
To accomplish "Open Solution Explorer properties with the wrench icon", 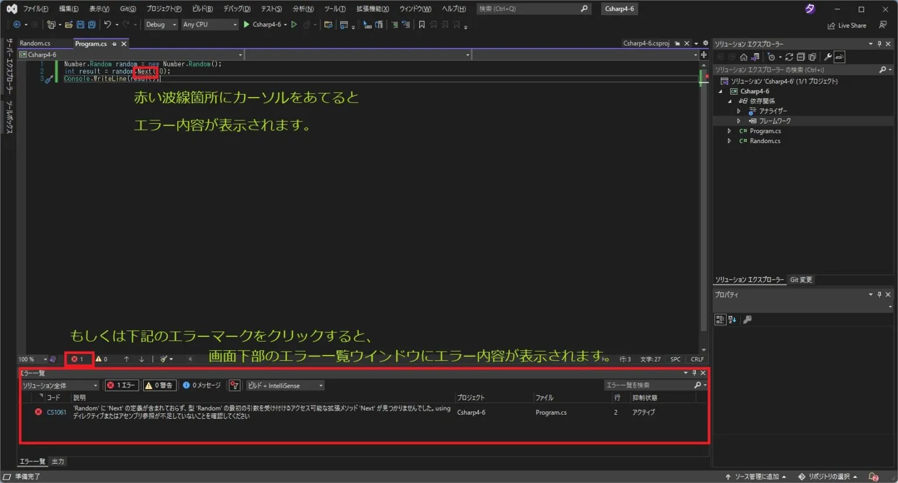I will pos(828,57).
